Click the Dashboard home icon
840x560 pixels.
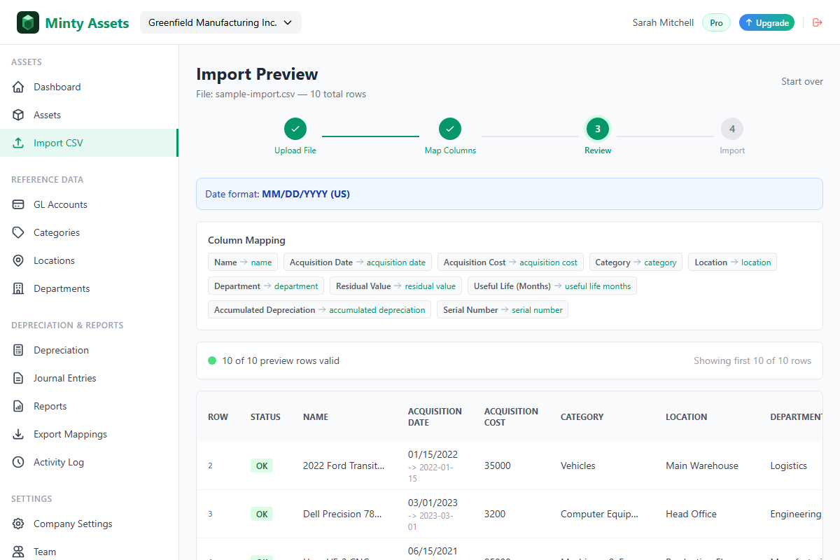19,87
